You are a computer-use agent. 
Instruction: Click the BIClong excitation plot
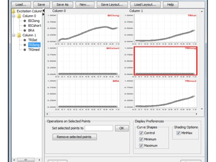click(x=89, y=28)
